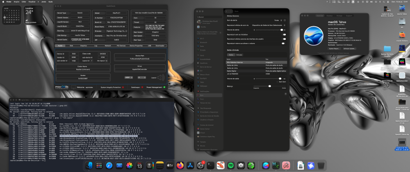Image resolution: width=410 pixels, height=172 pixels.
Task: Adjust the Volume de saída slider
Action: [x=268, y=78]
